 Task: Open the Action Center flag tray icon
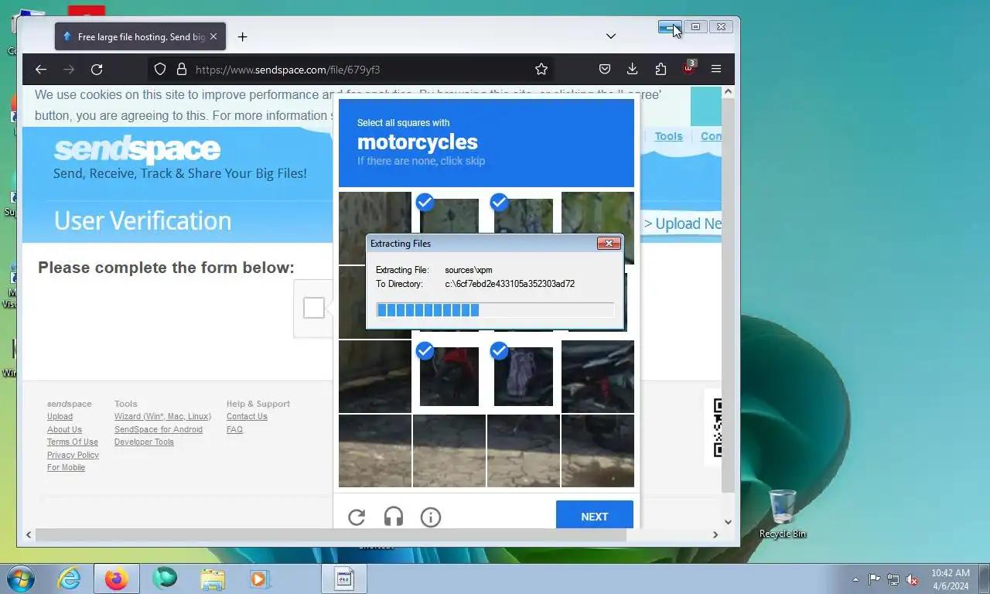(x=874, y=579)
